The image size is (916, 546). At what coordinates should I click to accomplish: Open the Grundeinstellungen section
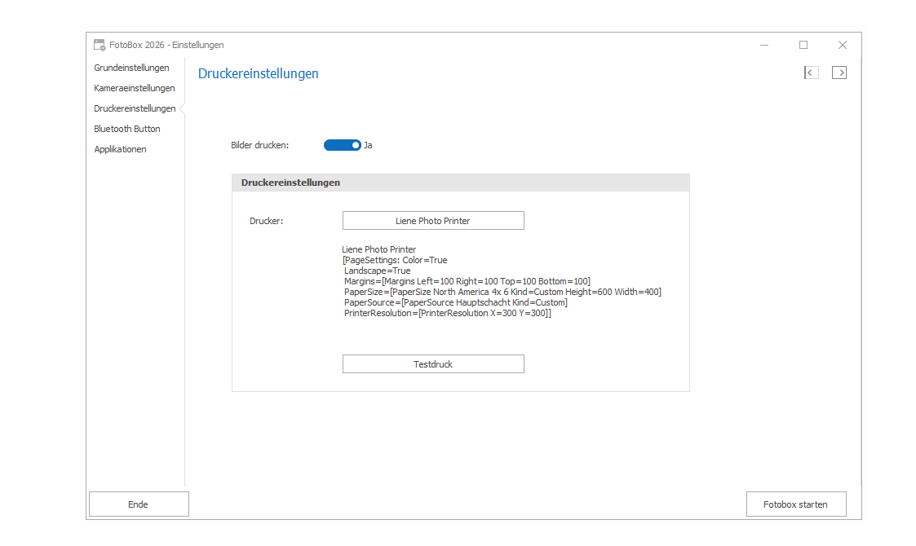(x=131, y=68)
